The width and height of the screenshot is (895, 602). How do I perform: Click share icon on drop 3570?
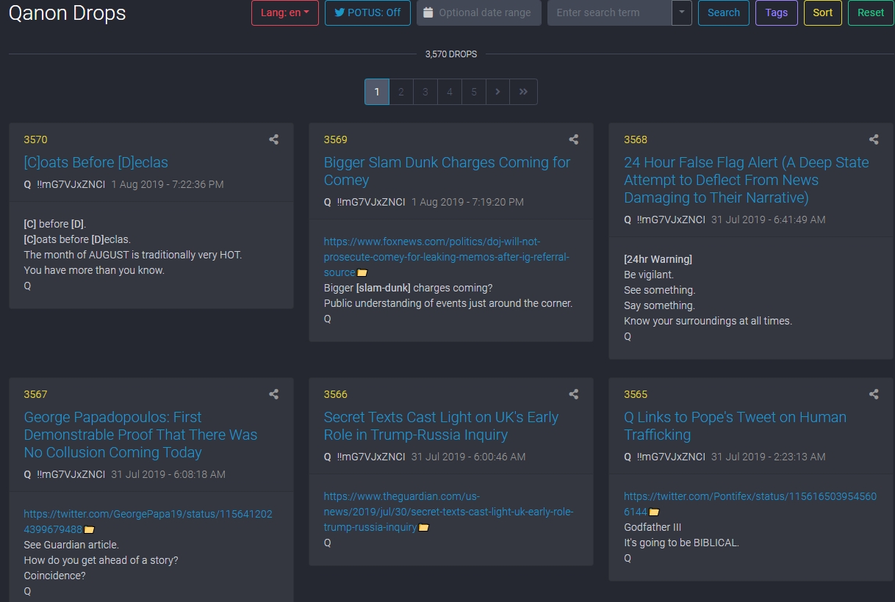pos(273,139)
